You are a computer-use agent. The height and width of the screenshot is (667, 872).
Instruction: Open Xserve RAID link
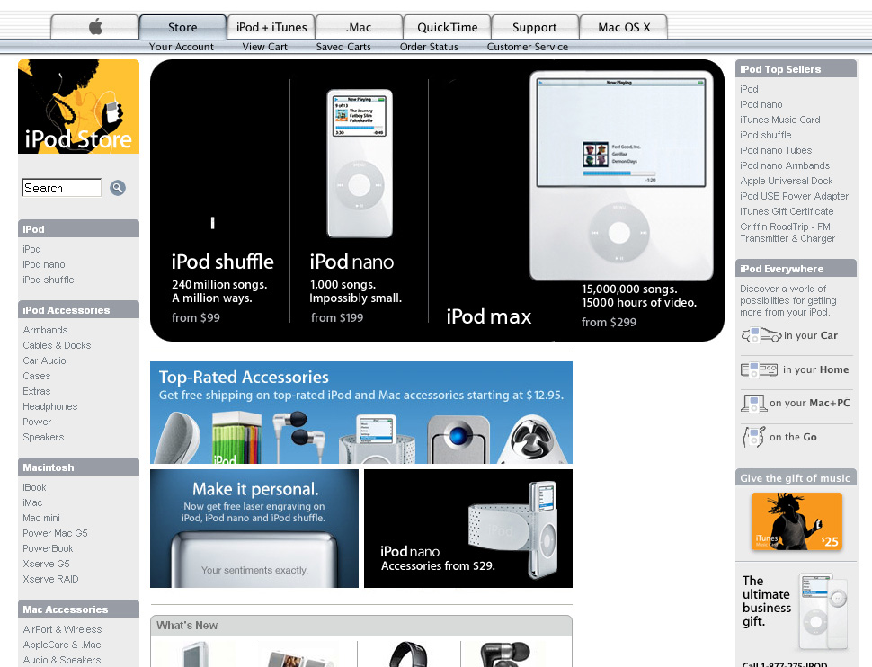pyautogui.click(x=50, y=579)
